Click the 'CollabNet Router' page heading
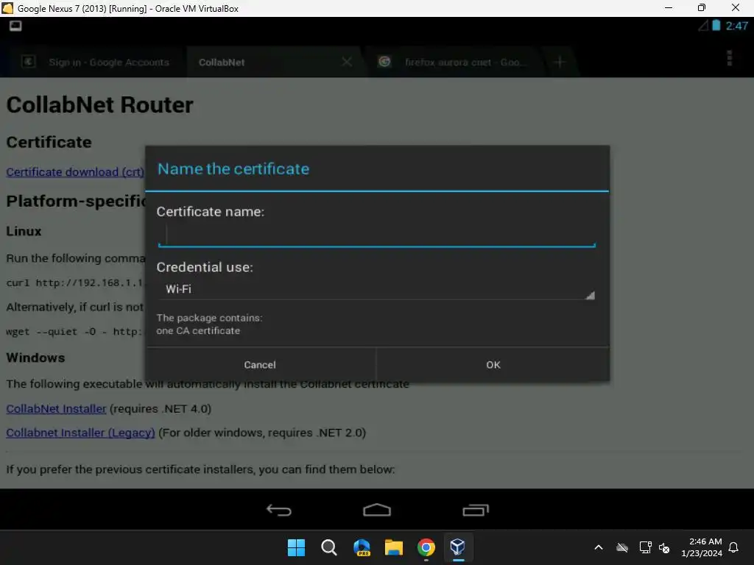 click(100, 104)
